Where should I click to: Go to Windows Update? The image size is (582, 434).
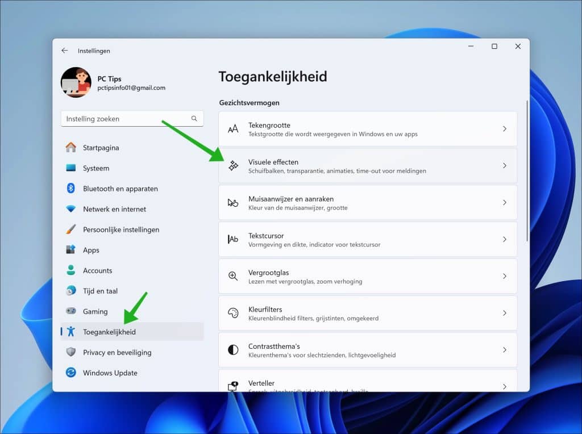(x=132, y=373)
